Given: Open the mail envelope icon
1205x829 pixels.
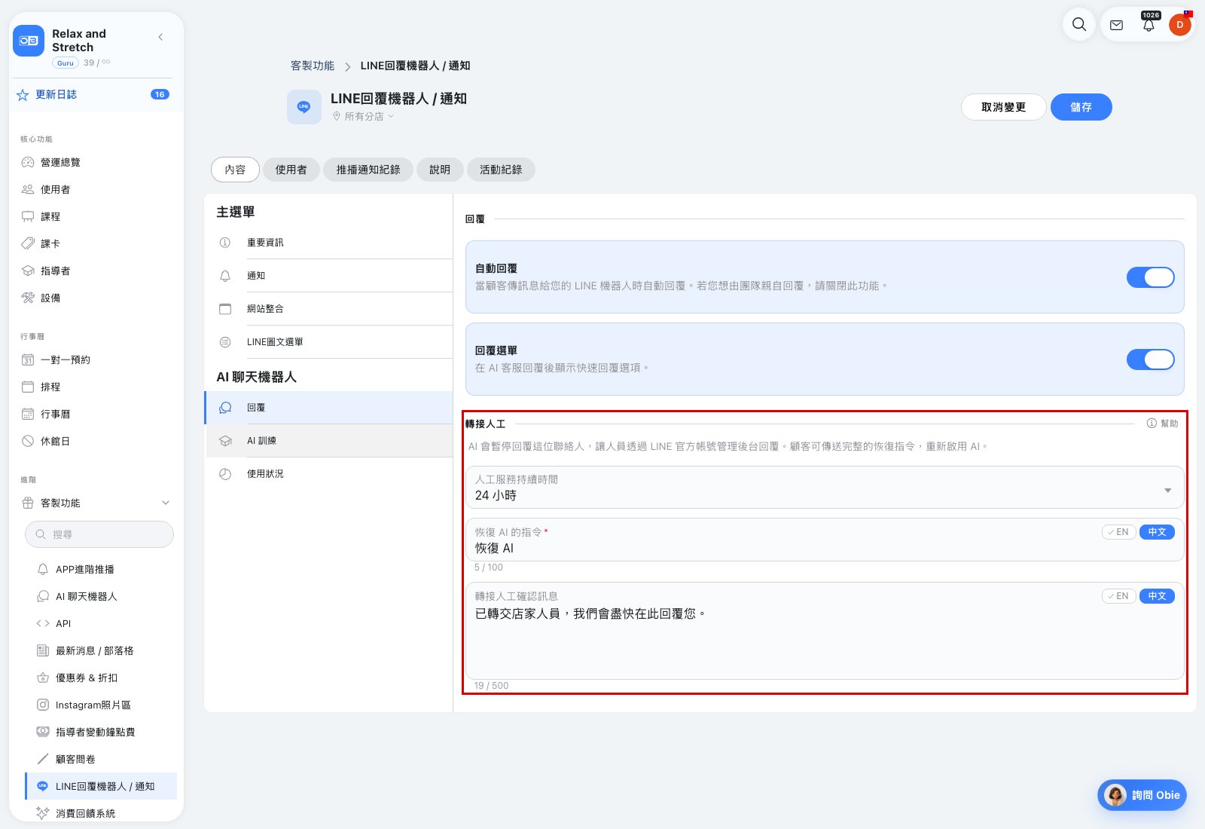Looking at the screenshot, I should click(1117, 25).
